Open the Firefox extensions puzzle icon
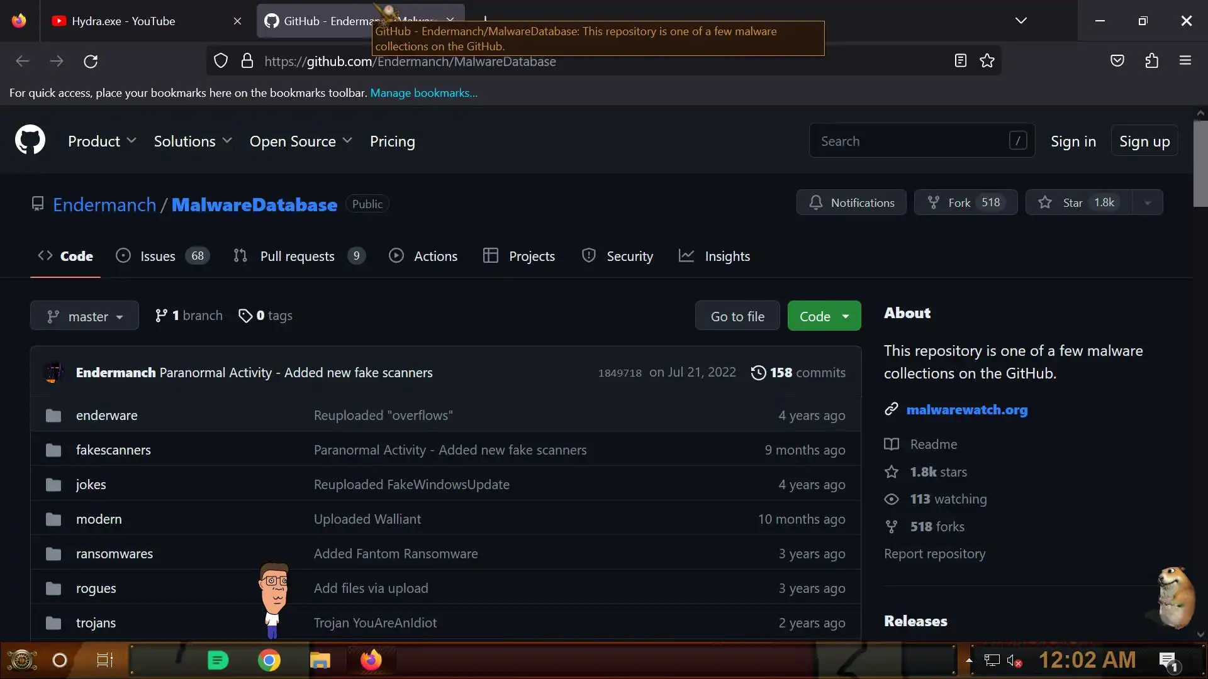Screen dimensions: 1208x679 click(1151, 61)
